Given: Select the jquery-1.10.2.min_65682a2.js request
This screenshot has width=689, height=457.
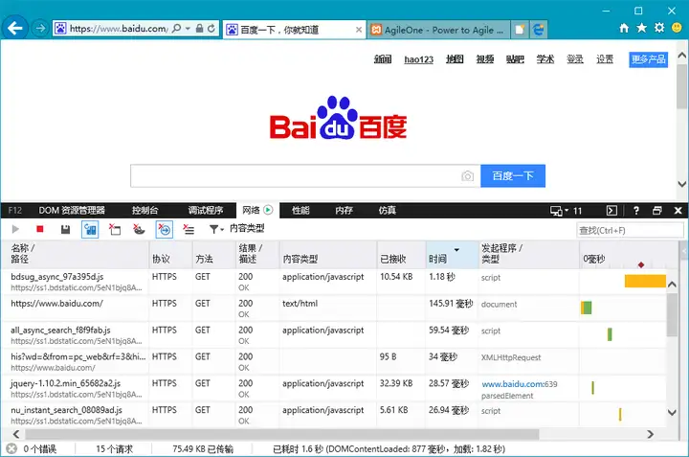Looking at the screenshot, I should pos(334,388).
